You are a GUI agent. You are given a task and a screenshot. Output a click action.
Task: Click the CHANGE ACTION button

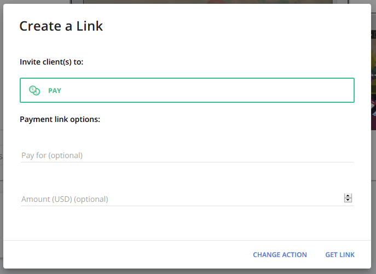[280, 254]
